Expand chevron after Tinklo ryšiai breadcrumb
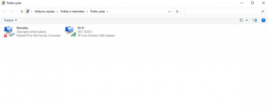 pos(107,11)
